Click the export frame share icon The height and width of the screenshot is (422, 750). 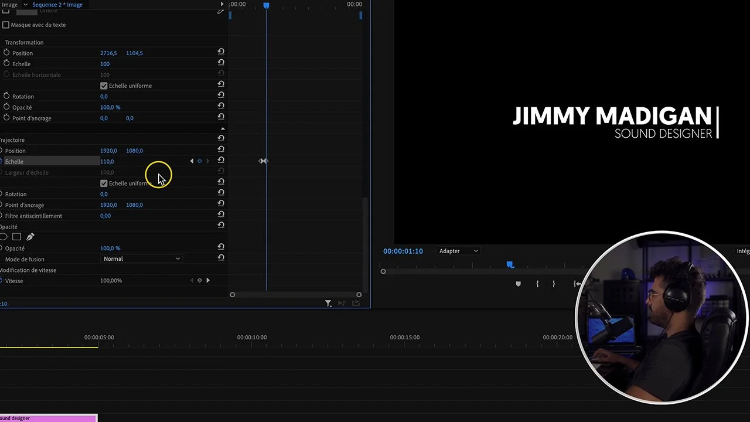[356, 303]
